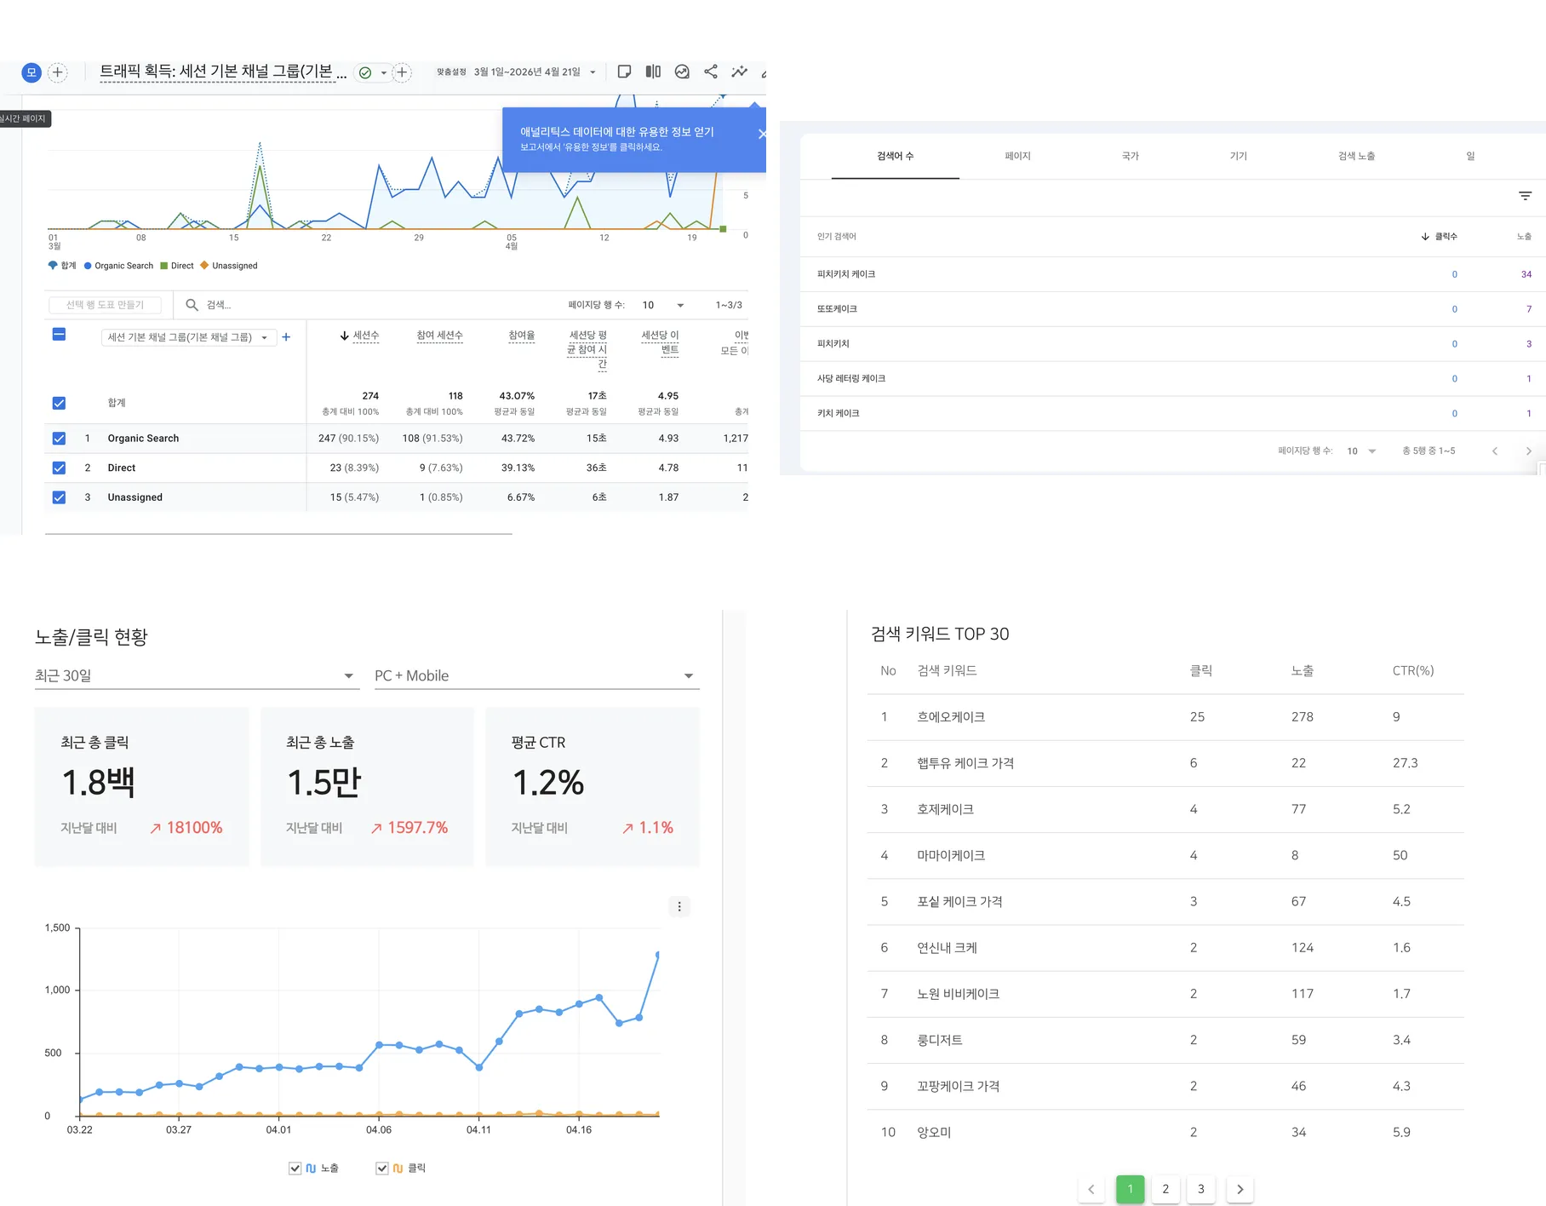
Task: Go to previous keyword page
Action: click(x=1091, y=1190)
